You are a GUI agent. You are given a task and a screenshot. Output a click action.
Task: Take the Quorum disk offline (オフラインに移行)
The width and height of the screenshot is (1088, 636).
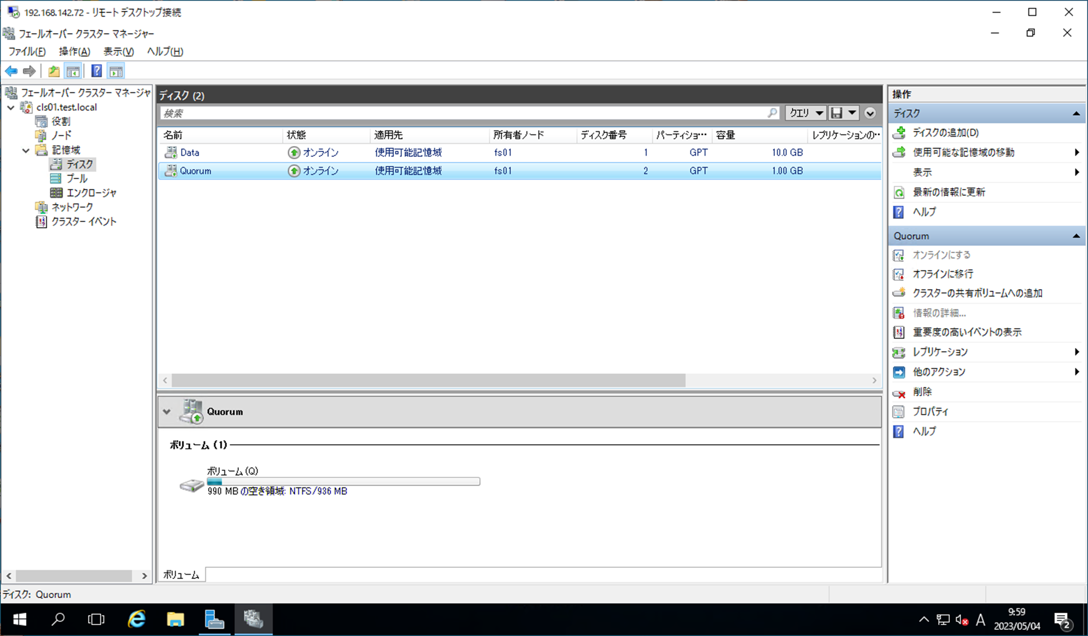pos(942,274)
